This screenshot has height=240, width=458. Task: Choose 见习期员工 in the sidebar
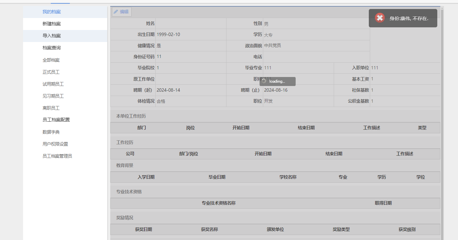click(53, 96)
